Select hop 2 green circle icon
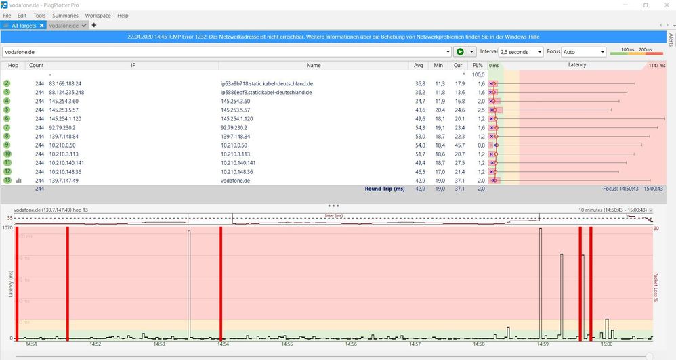Viewport: 676px width, 360px height. point(7,83)
